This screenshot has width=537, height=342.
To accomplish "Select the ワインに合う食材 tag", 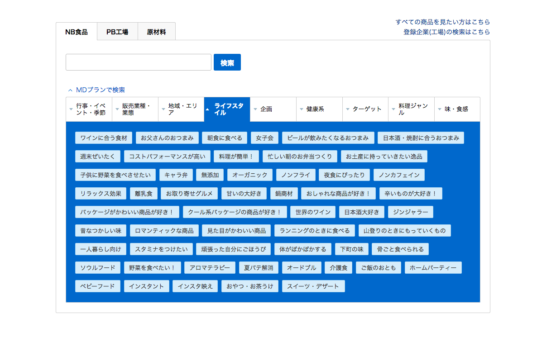I will (x=103, y=138).
